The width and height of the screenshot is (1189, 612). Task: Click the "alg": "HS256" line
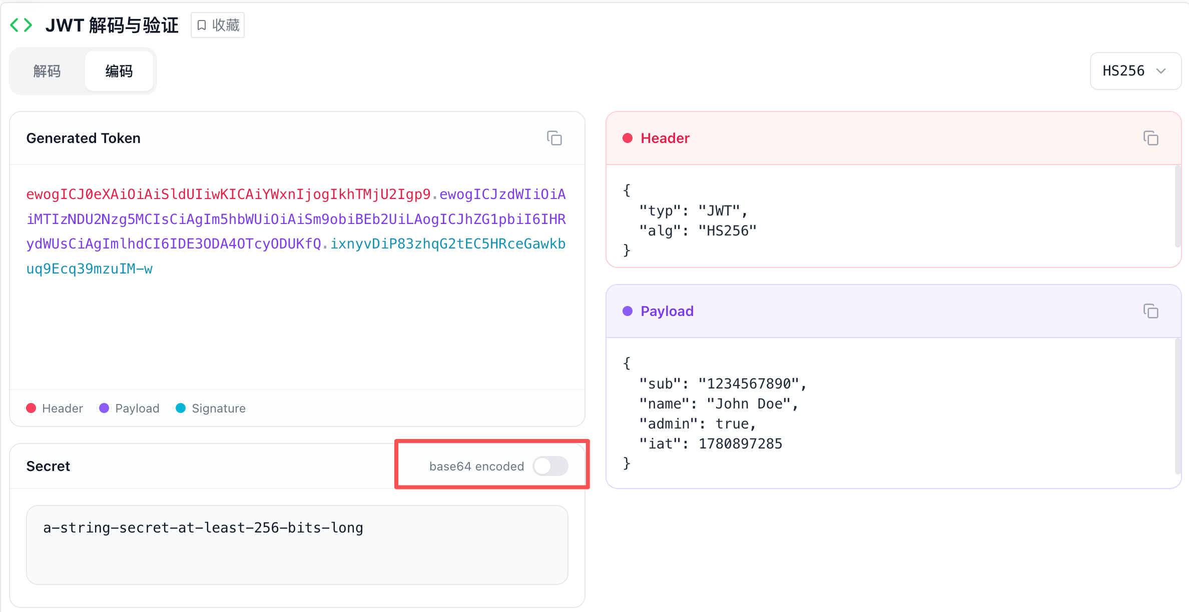[698, 230]
